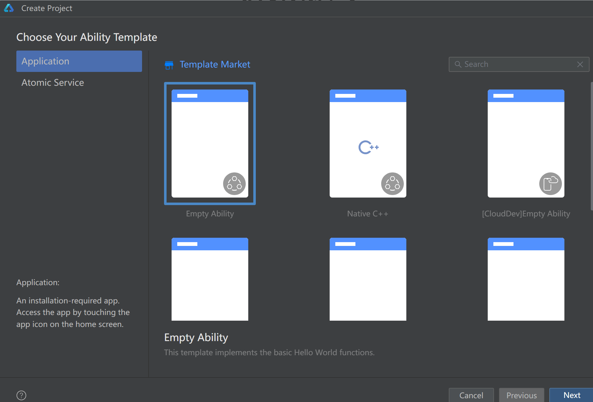Viewport: 593px width, 402px height.
Task: Open help via question mark icon
Action: pos(21,395)
